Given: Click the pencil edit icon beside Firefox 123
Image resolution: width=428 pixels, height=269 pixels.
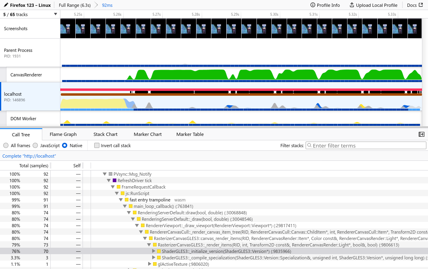Looking at the screenshot, I should [6, 5].
